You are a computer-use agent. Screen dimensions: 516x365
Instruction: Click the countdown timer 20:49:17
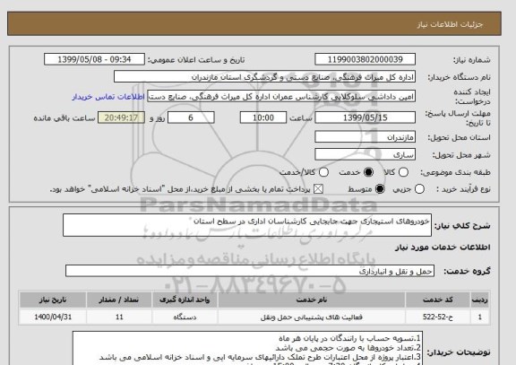click(121, 117)
